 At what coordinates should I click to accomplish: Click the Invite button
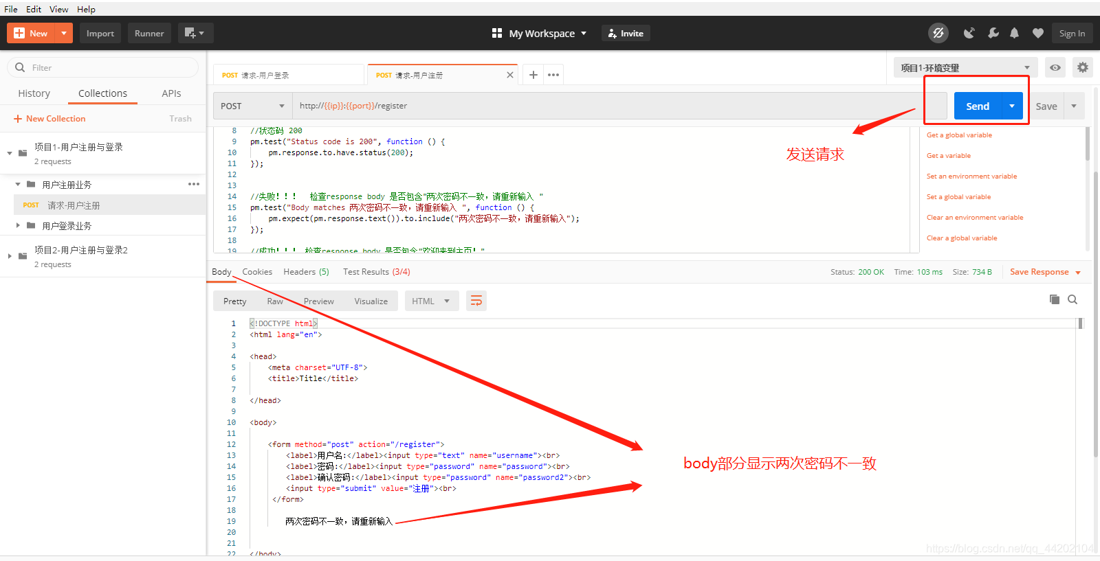[626, 33]
